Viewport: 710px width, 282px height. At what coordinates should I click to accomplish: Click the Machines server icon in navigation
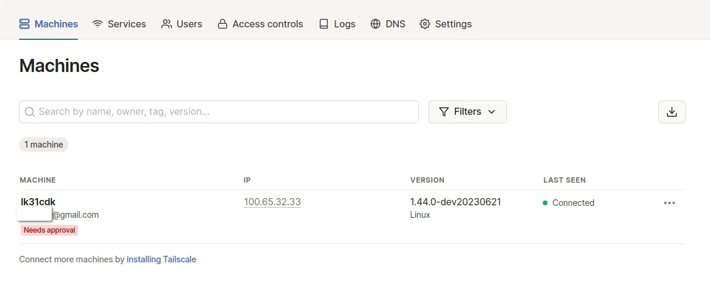pos(24,24)
